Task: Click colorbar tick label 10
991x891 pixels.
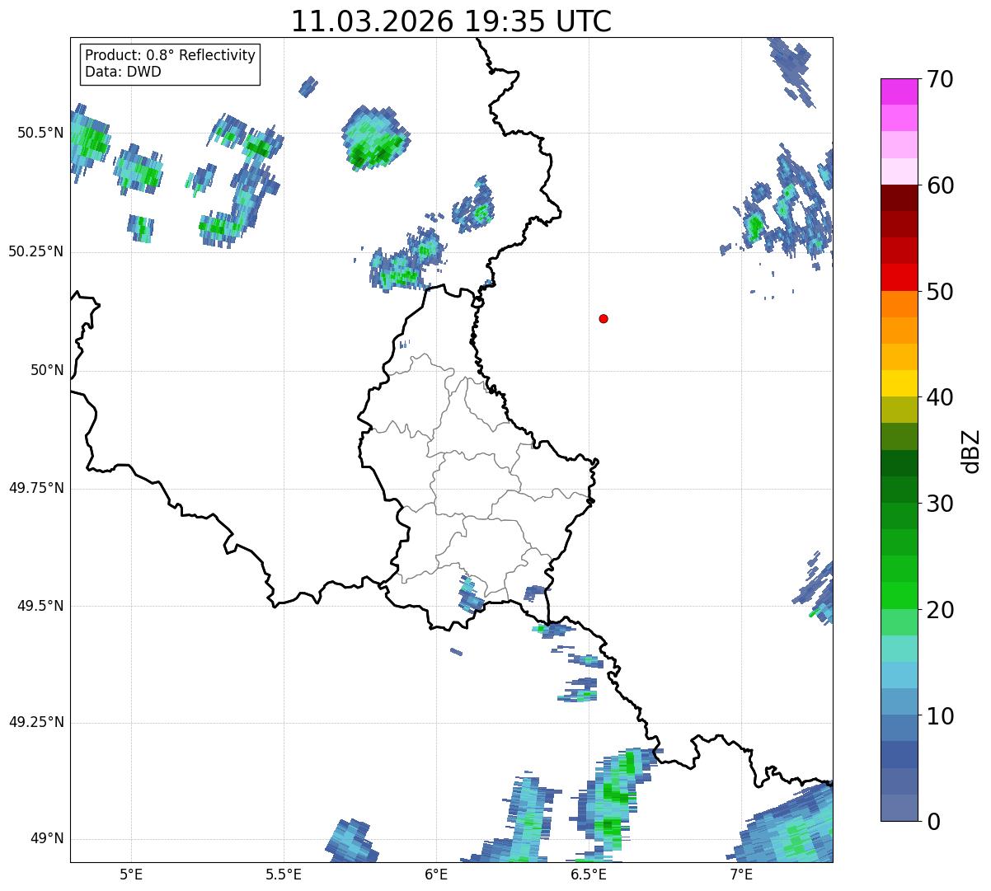Action: pos(940,716)
